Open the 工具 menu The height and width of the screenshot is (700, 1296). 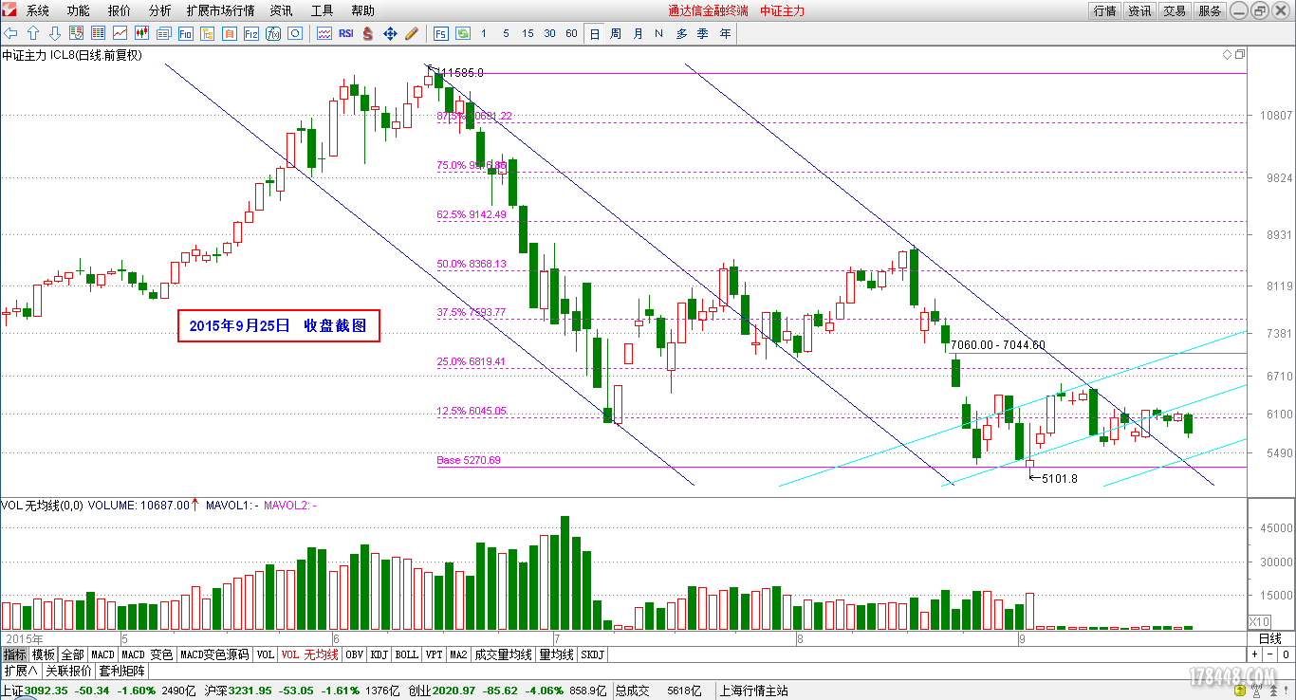pyautogui.click(x=322, y=10)
